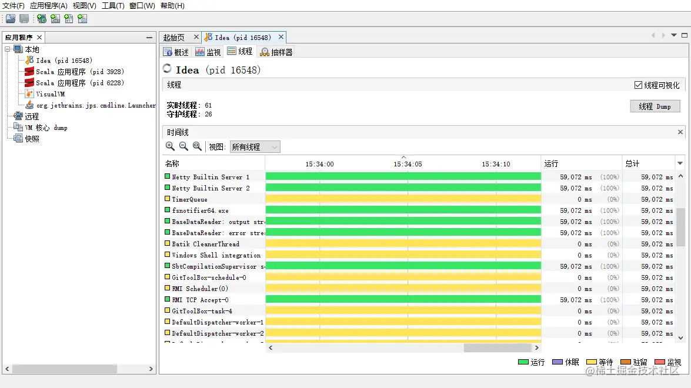Click the jps Launcher Java icon
This screenshot has height=388, width=691.
click(x=29, y=105)
